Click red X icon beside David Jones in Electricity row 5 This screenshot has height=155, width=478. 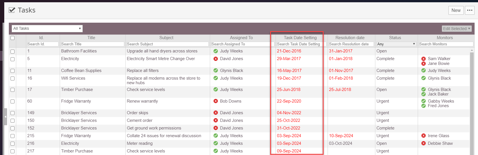tap(216, 59)
